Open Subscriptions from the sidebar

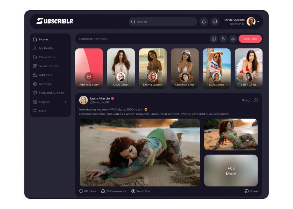48,66
